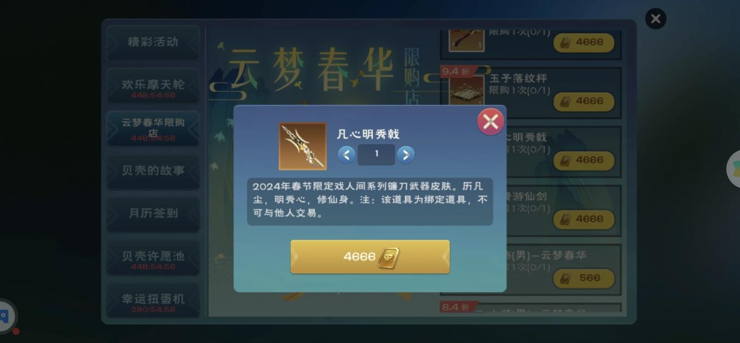
Task: Switch to 欢乐摩天轮 event tab
Action: coord(153,86)
